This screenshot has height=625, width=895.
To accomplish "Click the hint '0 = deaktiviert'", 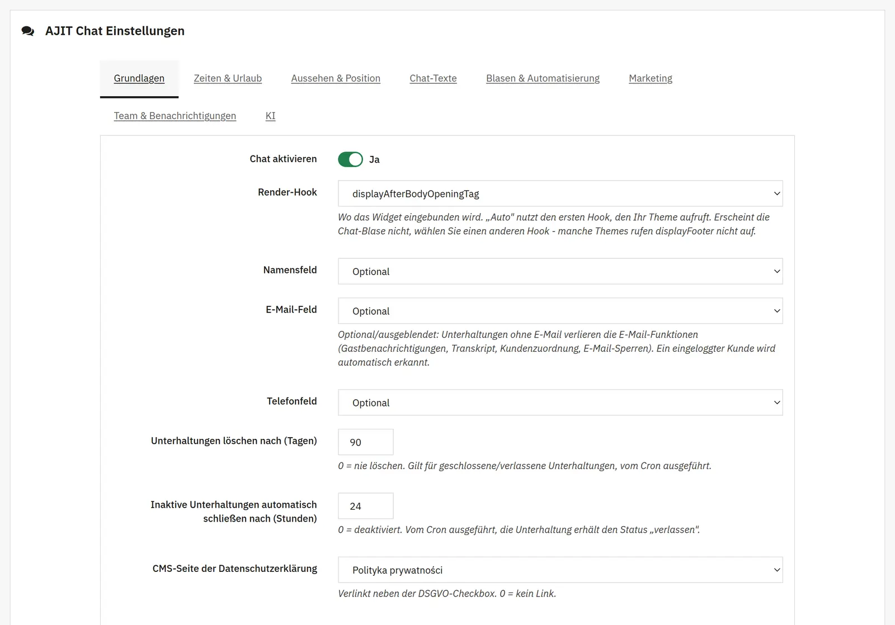I will (519, 529).
